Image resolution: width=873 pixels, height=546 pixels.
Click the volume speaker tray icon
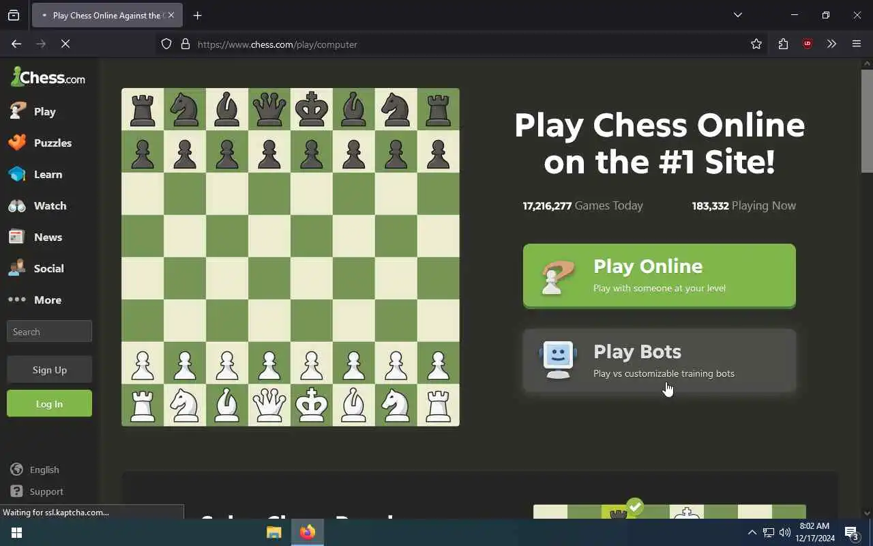[x=784, y=532]
